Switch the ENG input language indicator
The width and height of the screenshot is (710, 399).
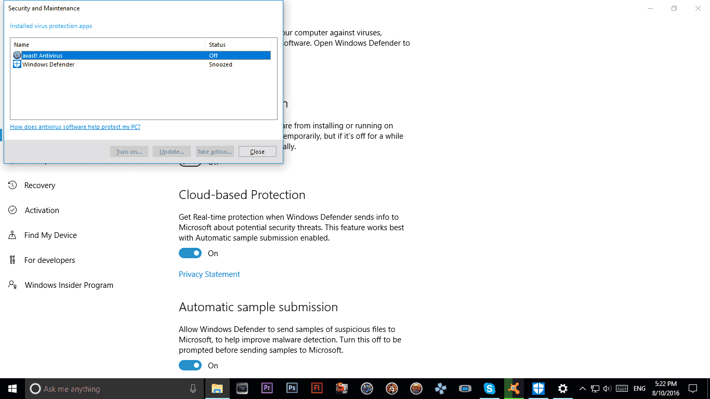(640, 389)
